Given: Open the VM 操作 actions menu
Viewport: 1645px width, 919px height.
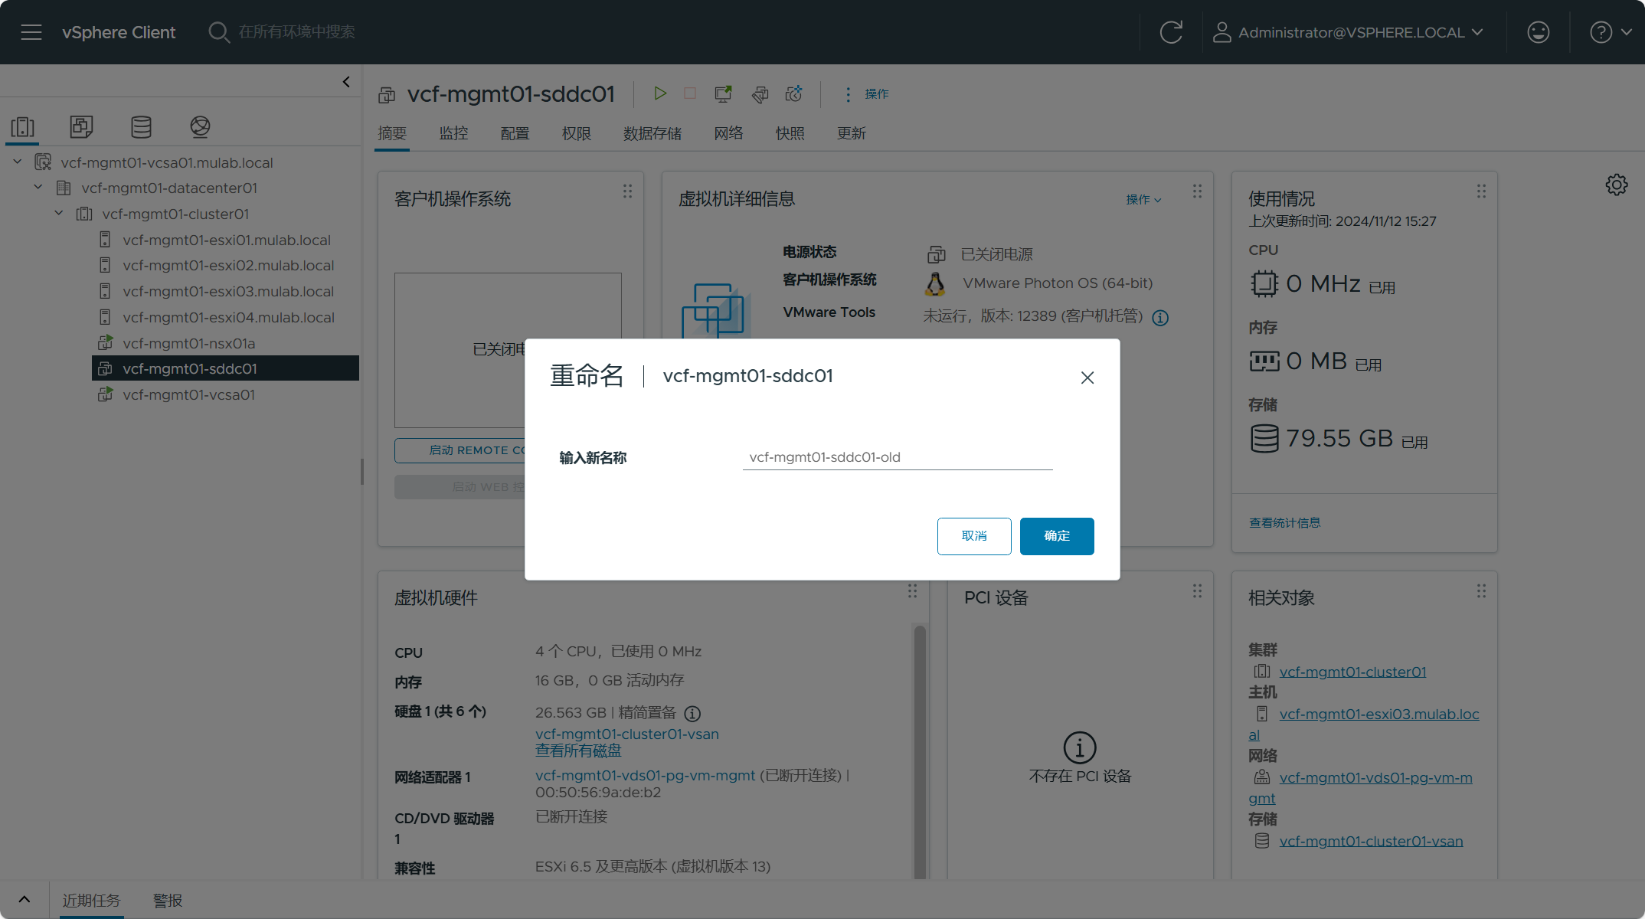Looking at the screenshot, I should [x=866, y=93].
